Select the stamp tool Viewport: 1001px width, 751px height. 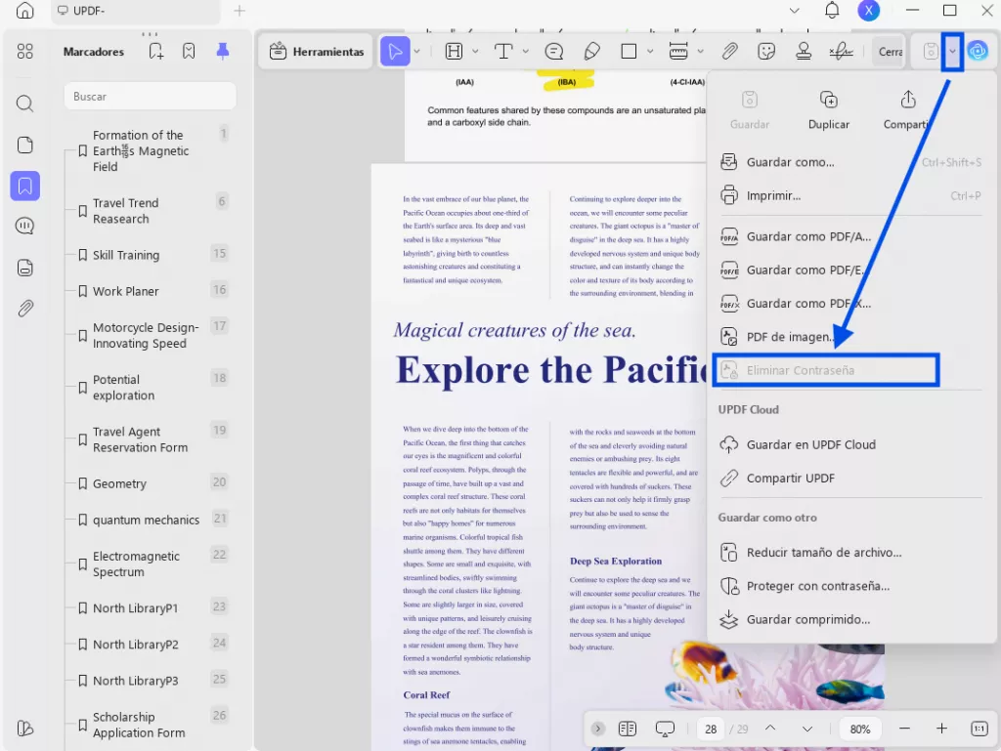(804, 52)
